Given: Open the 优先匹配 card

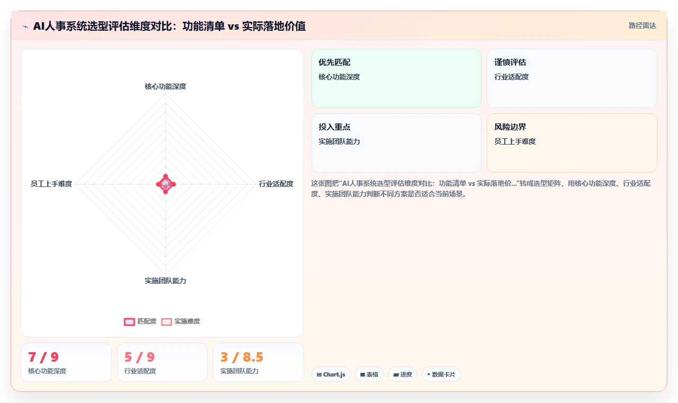Looking at the screenshot, I should tap(396, 78).
